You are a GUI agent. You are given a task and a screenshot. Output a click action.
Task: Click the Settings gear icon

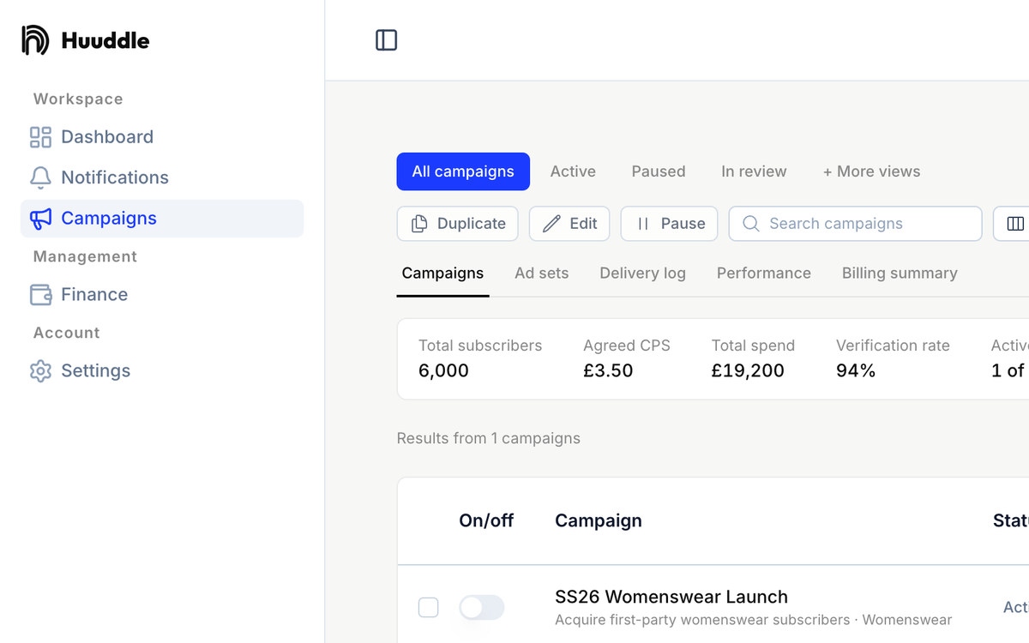coord(40,371)
